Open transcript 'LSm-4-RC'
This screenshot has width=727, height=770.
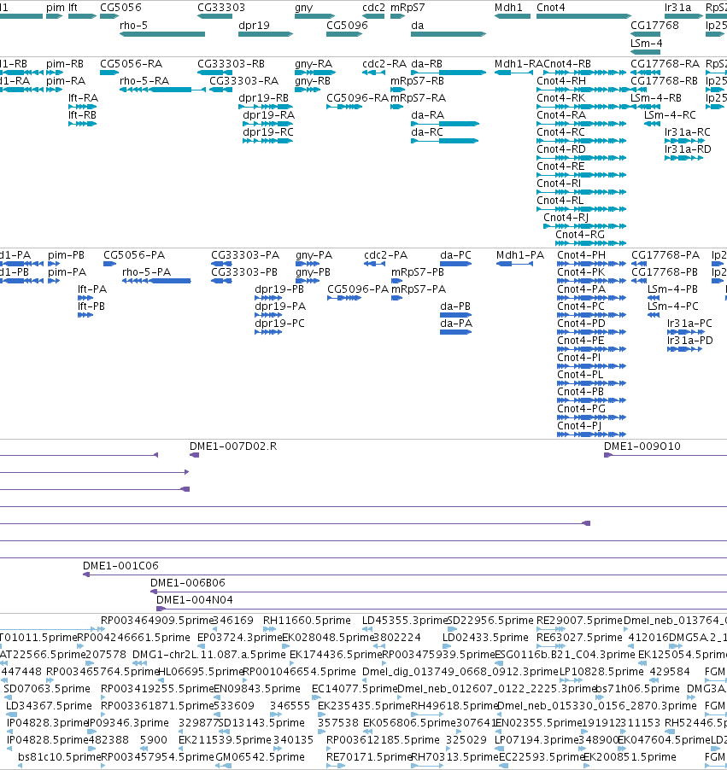tap(670, 115)
